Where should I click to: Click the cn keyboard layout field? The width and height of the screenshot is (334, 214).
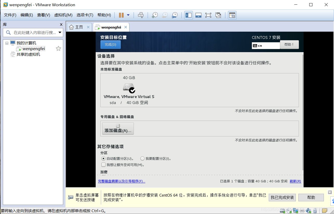tap(266, 46)
